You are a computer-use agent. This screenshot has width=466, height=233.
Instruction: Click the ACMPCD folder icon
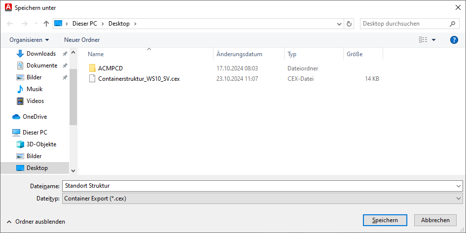click(x=92, y=68)
